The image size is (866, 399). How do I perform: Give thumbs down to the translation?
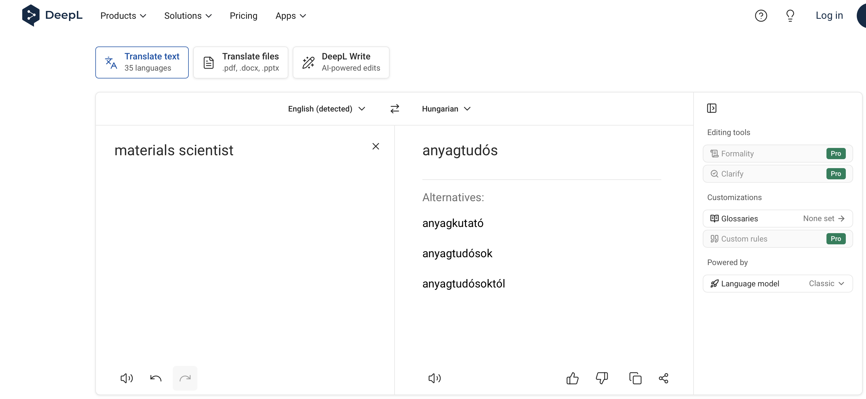tap(602, 378)
